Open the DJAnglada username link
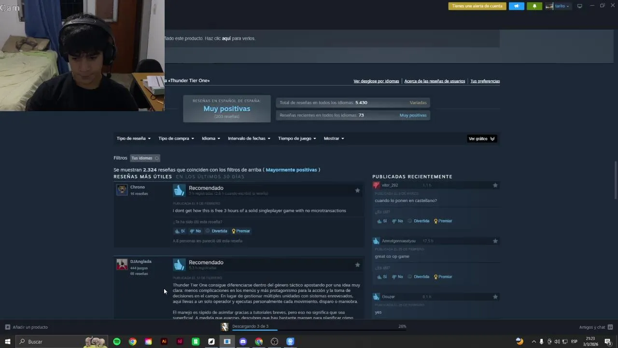 140,261
